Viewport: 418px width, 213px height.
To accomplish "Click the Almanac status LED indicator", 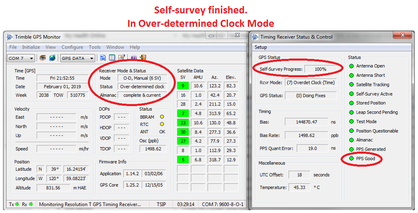I will 351,140.
